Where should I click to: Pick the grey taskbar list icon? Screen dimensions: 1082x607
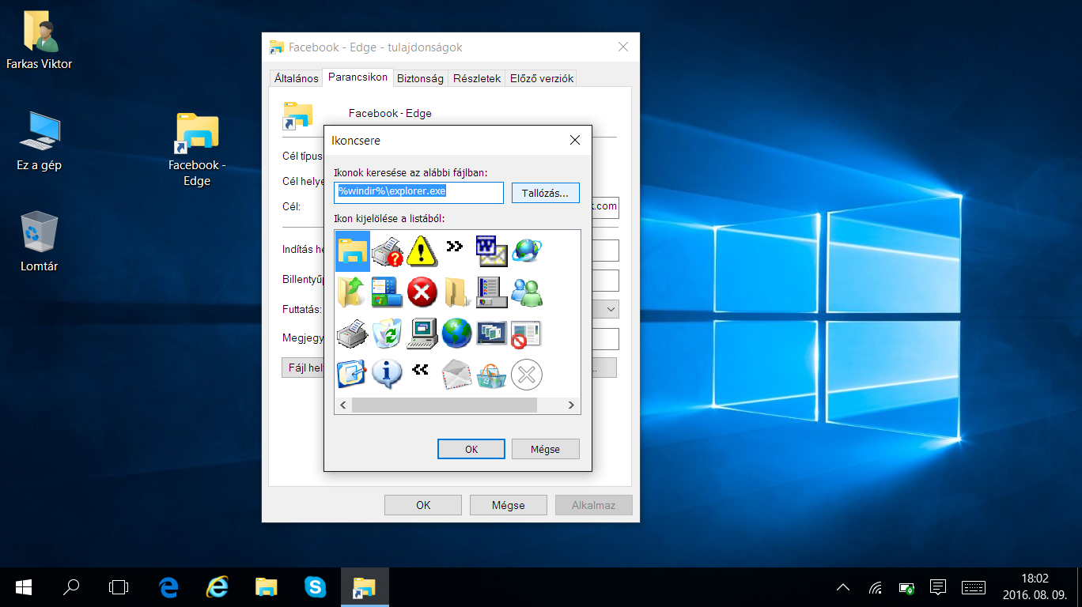491,292
